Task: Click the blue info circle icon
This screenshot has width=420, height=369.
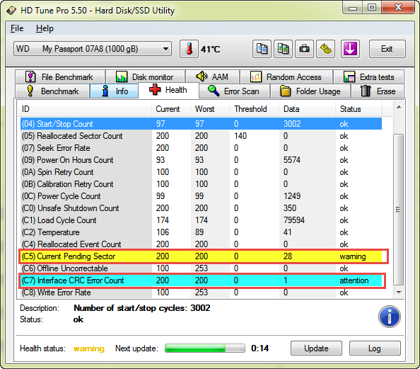Action: (x=390, y=317)
